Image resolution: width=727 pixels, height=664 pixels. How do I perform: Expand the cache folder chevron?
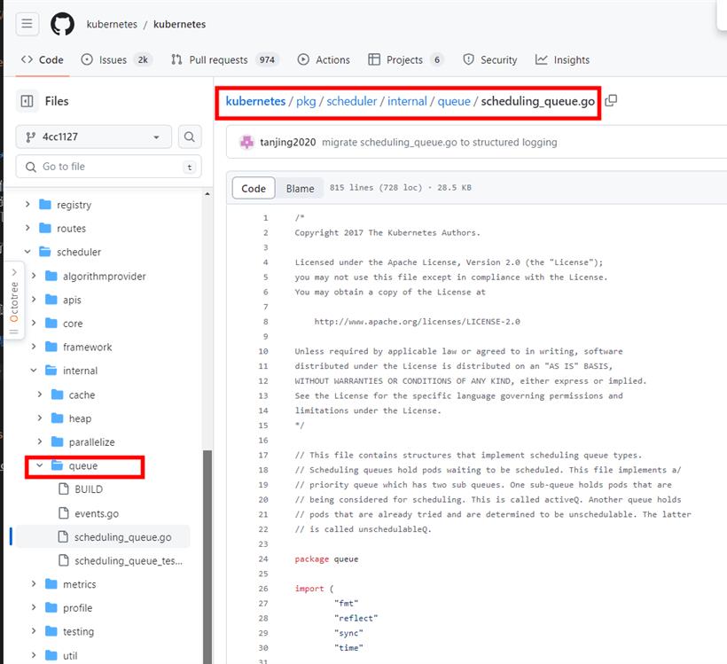click(x=39, y=394)
